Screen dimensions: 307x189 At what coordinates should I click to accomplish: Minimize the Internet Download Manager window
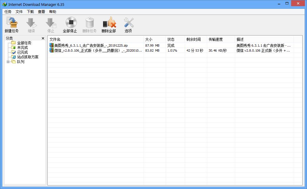point(279,4)
